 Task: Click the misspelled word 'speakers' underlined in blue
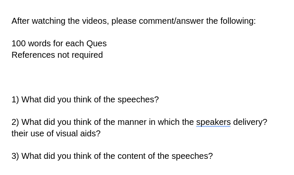coord(213,122)
